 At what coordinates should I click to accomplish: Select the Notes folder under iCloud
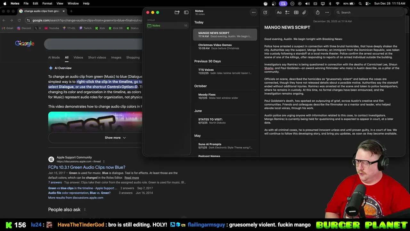click(x=167, y=25)
